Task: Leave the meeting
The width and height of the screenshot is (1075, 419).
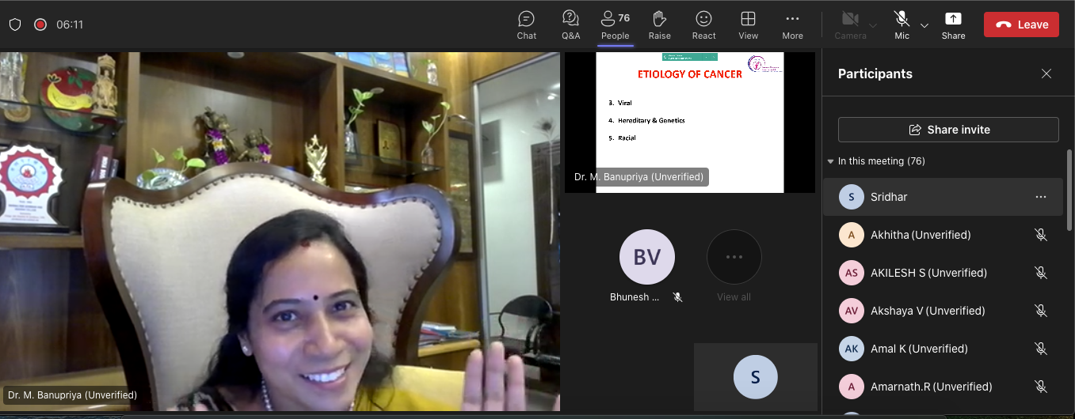Action: click(x=1021, y=25)
